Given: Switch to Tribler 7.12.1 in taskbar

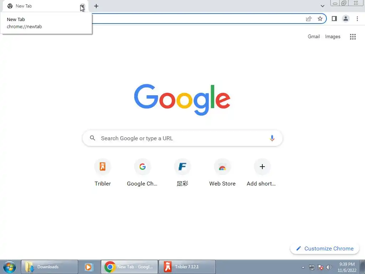Looking at the screenshot, I should click(187, 267).
